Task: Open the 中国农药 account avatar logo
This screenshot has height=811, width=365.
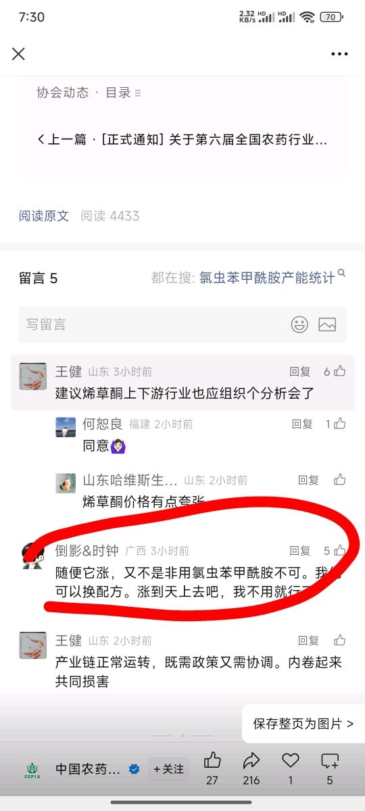Action: click(32, 769)
